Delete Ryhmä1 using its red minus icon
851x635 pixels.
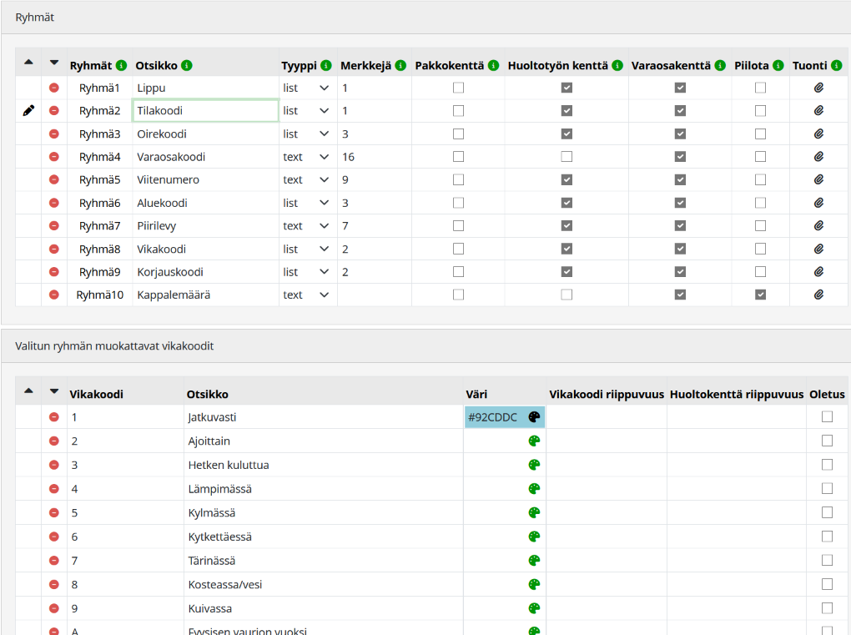click(x=54, y=88)
